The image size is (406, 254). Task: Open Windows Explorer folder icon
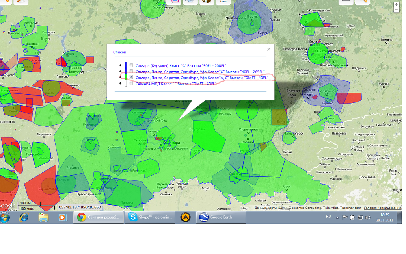point(43,217)
